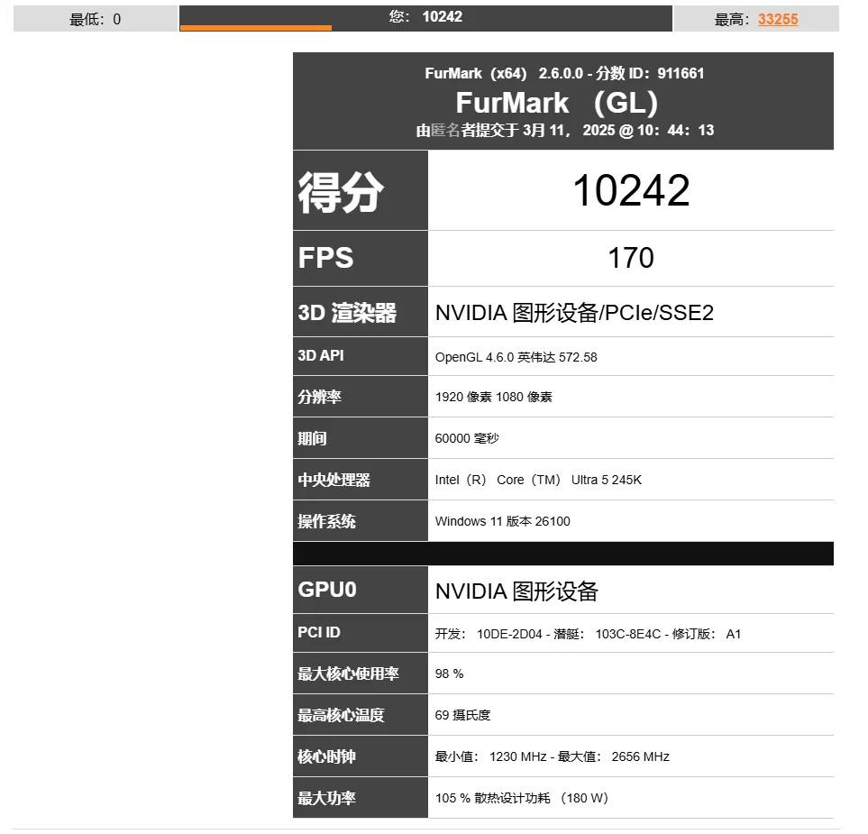This screenshot has width=868, height=834.
Task: Click the 您: 10242 score label
Action: [425, 16]
